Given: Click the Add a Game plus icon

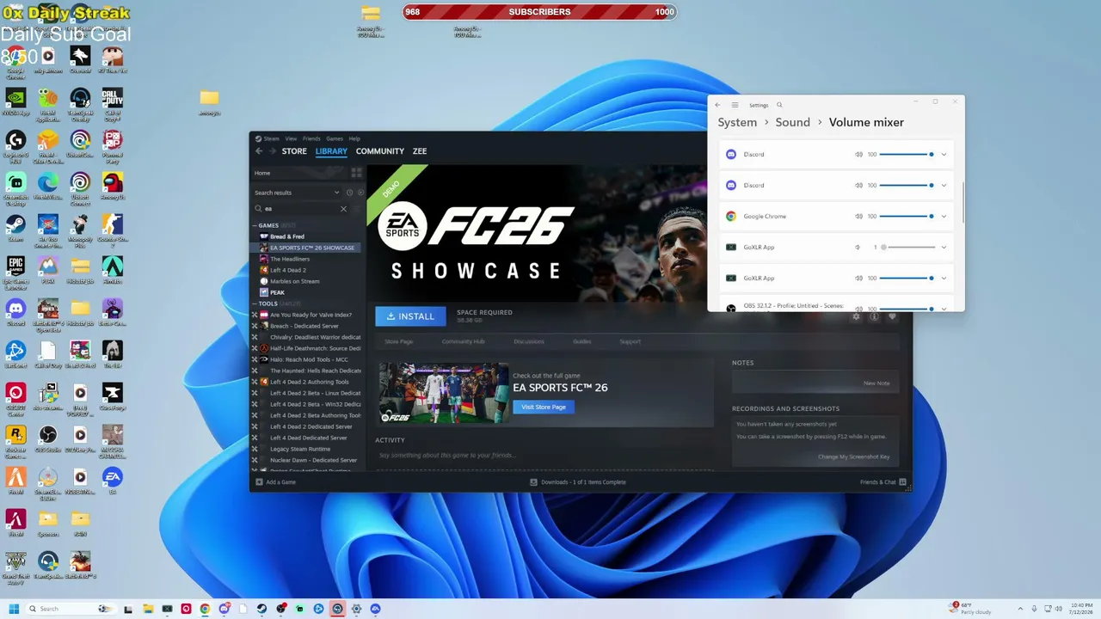Looking at the screenshot, I should [259, 482].
